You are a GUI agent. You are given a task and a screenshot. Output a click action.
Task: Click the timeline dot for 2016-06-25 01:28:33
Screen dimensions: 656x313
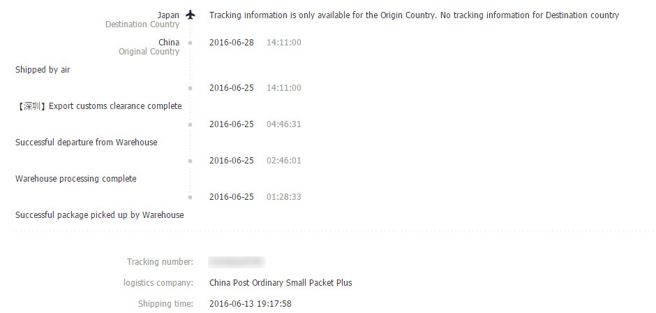coord(190,197)
